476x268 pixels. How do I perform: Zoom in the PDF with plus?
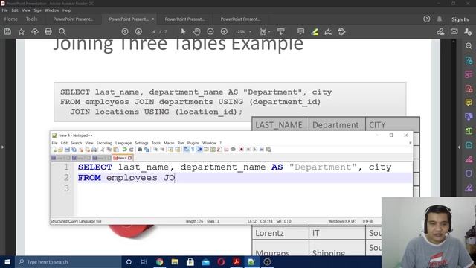tap(224, 31)
